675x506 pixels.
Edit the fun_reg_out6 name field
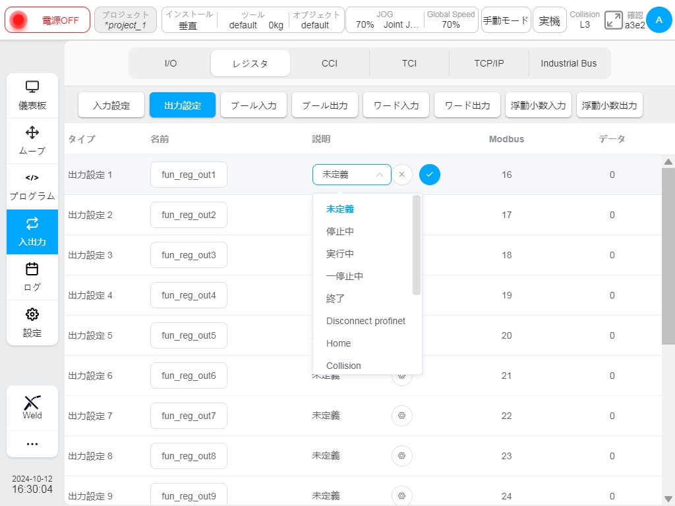(x=189, y=376)
